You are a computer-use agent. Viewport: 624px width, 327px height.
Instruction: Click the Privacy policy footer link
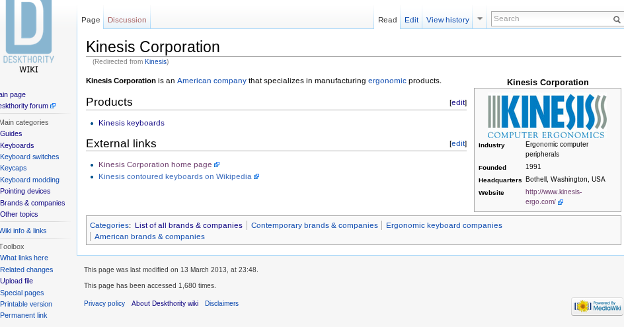click(x=104, y=303)
